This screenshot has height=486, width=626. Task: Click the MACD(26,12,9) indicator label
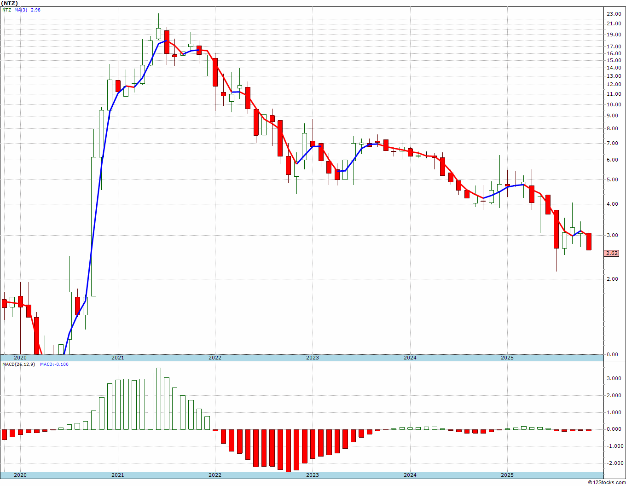(x=19, y=364)
